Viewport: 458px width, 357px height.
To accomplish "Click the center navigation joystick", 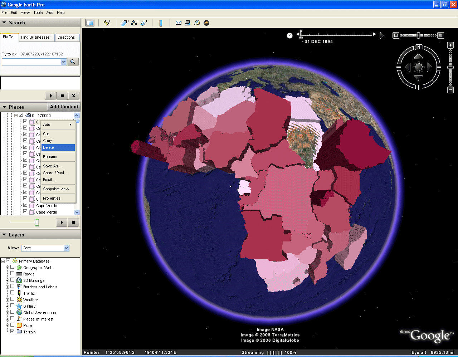I will [419, 67].
